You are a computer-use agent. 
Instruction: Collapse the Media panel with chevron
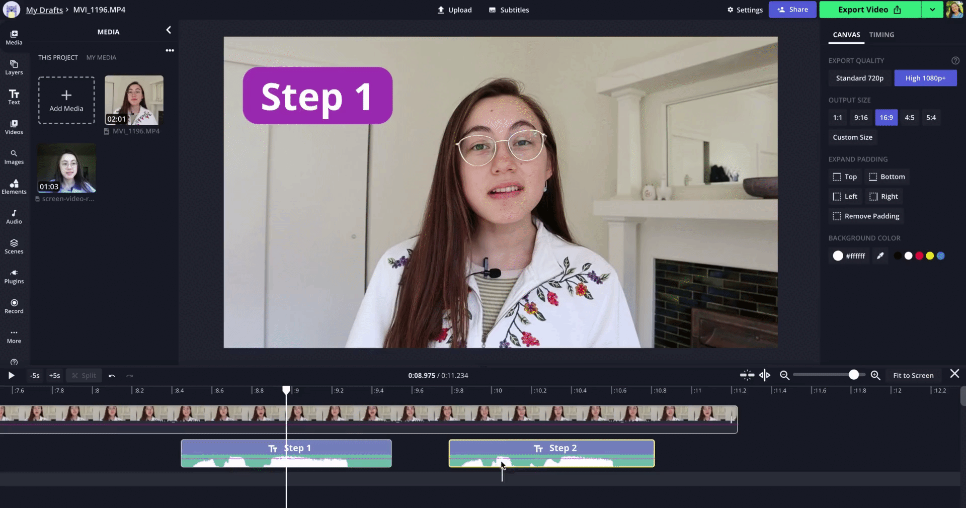point(169,30)
